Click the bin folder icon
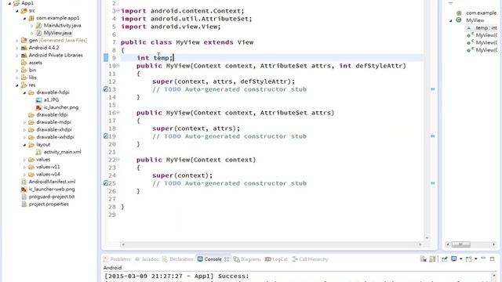Viewport: 502px width, 282px height. tap(24, 70)
